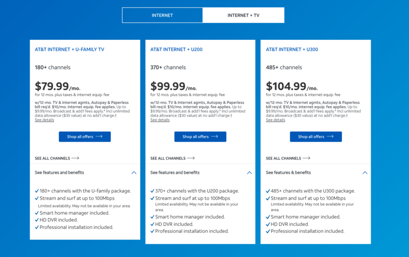
Task: Open See details link under $104.99 plan
Action: (x=276, y=120)
